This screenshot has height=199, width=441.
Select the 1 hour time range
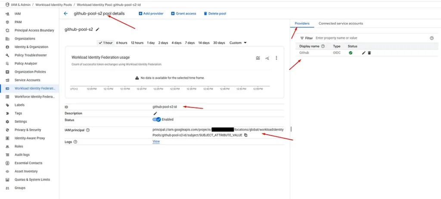coord(106,43)
